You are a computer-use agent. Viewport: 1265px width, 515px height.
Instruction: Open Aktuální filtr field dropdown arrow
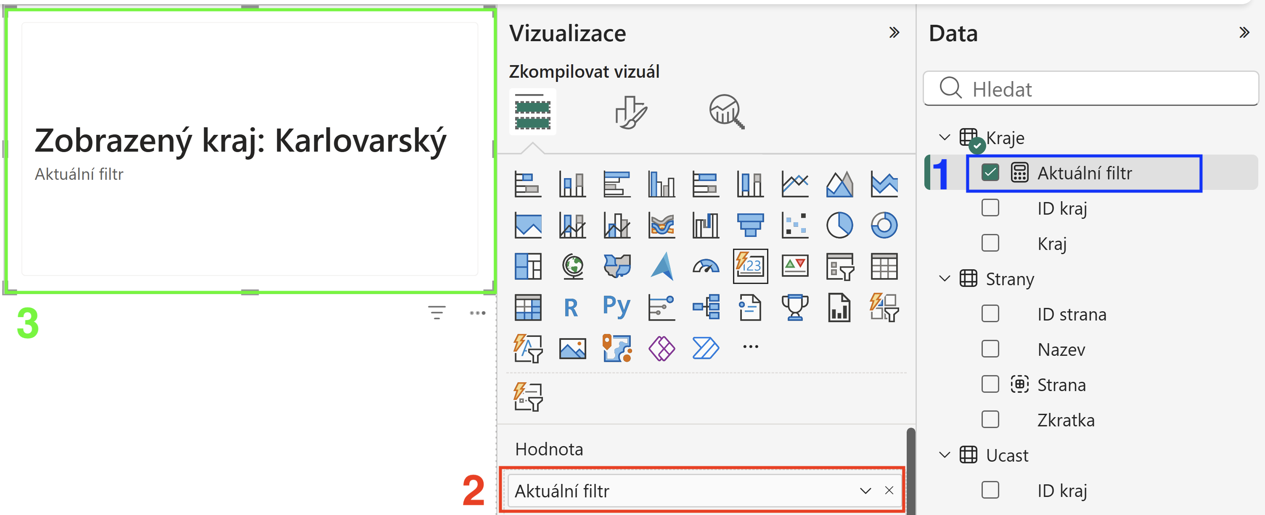(865, 491)
